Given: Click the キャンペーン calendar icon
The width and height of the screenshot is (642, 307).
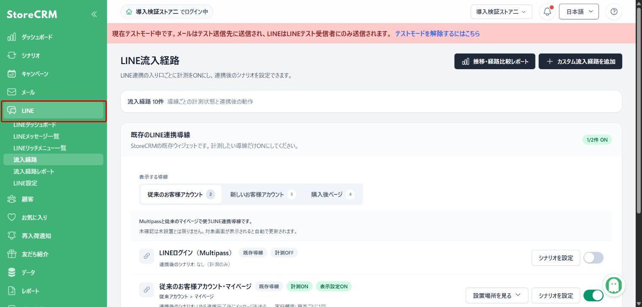Looking at the screenshot, I should 12,74.
